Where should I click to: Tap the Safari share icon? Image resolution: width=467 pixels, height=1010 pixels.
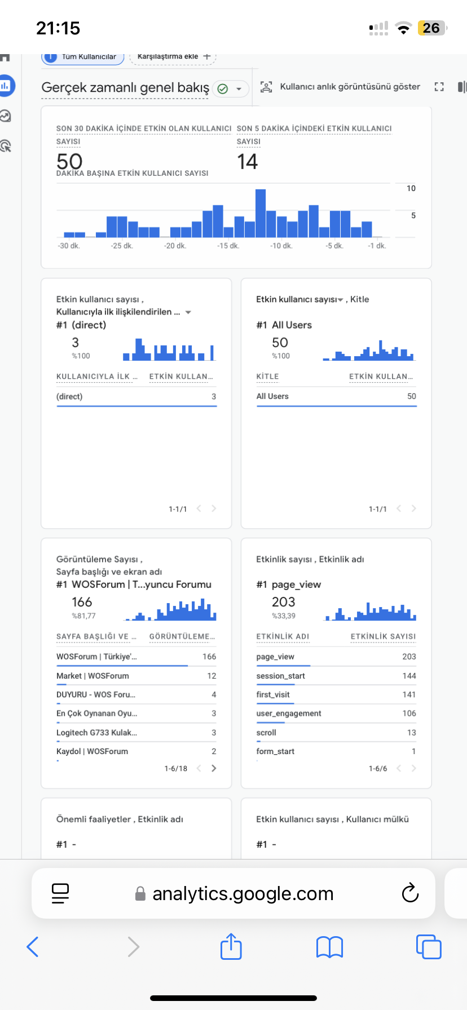tap(231, 946)
